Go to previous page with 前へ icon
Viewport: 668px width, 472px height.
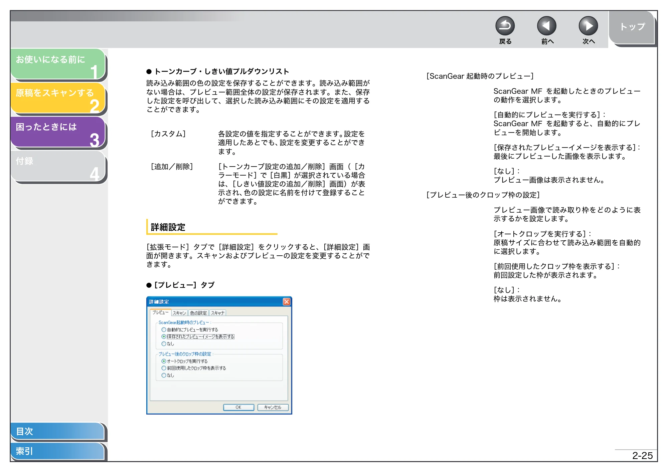pyautogui.click(x=546, y=26)
